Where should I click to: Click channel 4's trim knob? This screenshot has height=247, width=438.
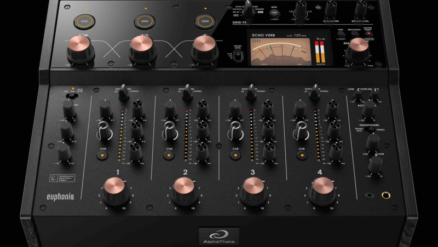pyautogui.click(x=299, y=109)
